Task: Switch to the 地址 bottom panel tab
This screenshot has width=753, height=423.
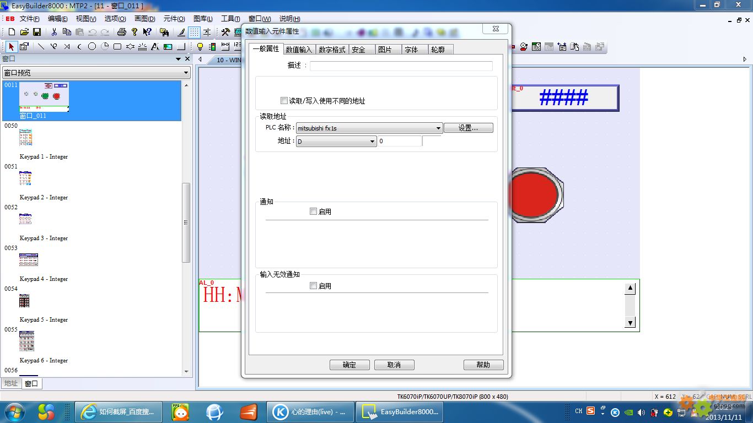Action: tap(11, 383)
